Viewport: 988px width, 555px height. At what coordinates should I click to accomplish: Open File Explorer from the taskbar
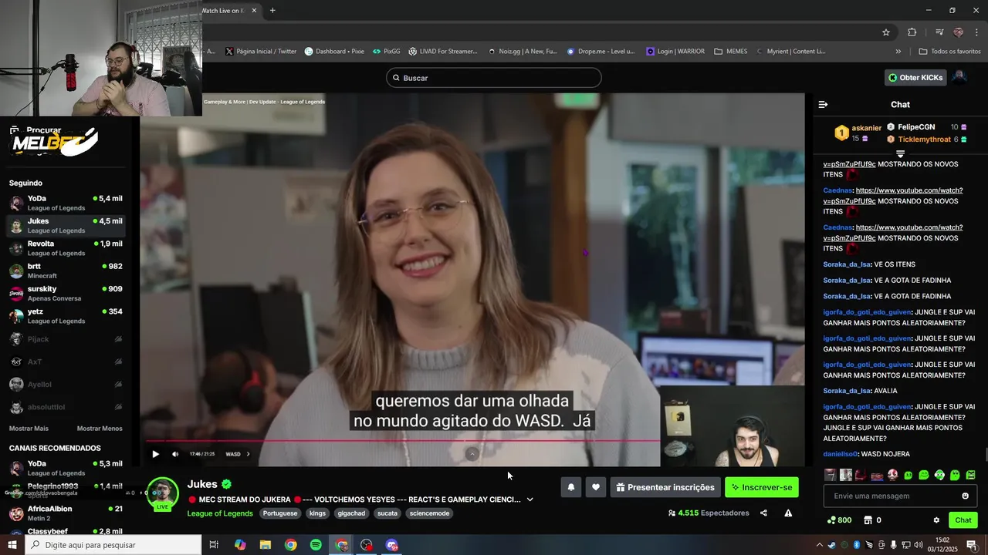point(266,545)
